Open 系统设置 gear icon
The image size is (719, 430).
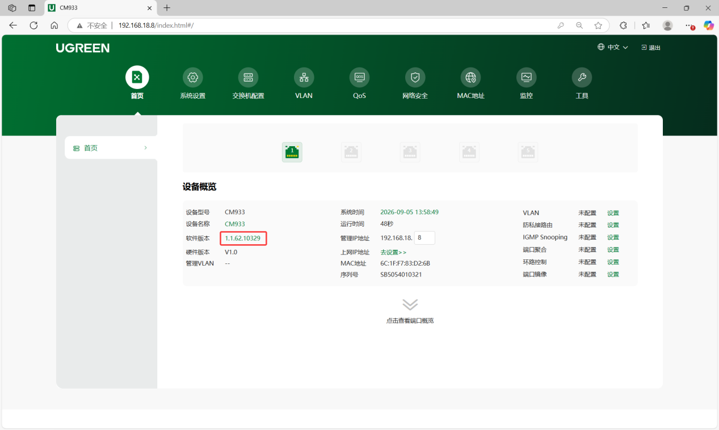point(192,78)
